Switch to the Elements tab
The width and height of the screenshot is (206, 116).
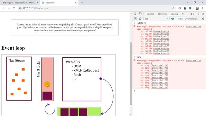(x=162, y=14)
